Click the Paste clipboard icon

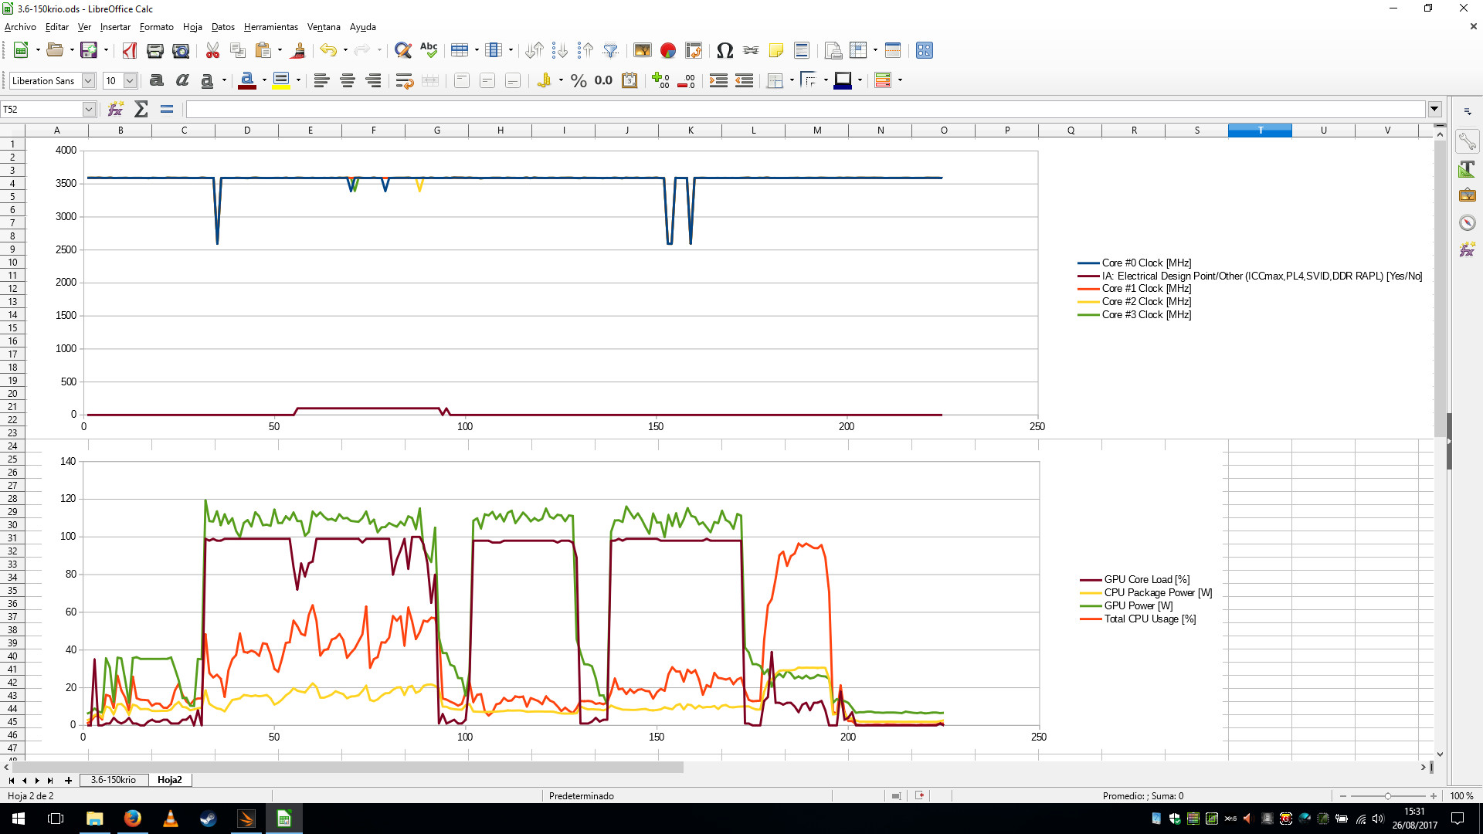coord(263,50)
